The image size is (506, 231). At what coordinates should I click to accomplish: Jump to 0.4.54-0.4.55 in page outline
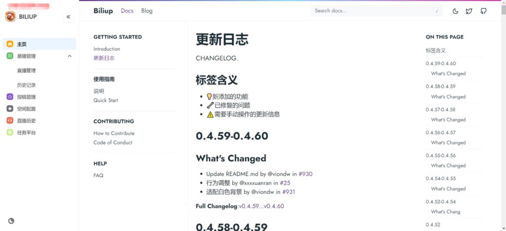441,179
